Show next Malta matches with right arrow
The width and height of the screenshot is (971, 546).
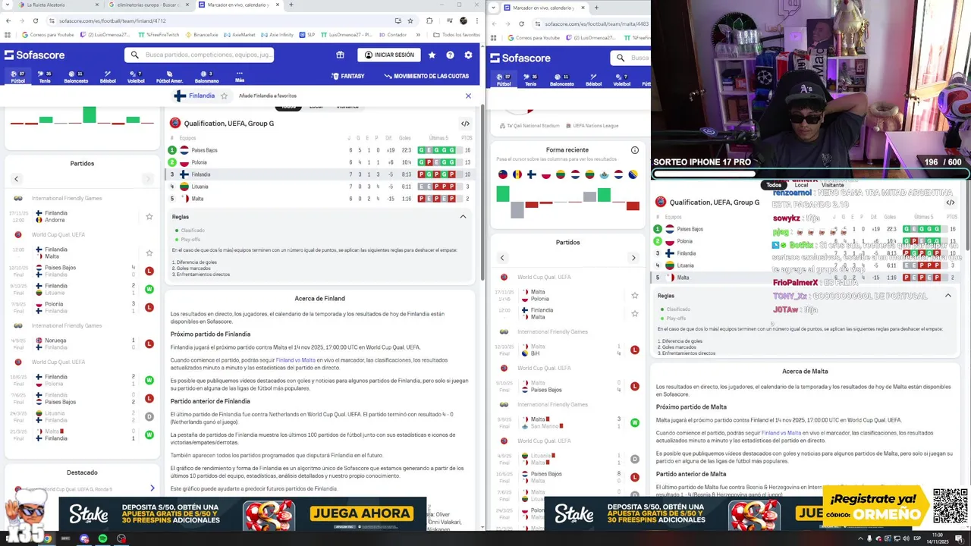pyautogui.click(x=633, y=258)
